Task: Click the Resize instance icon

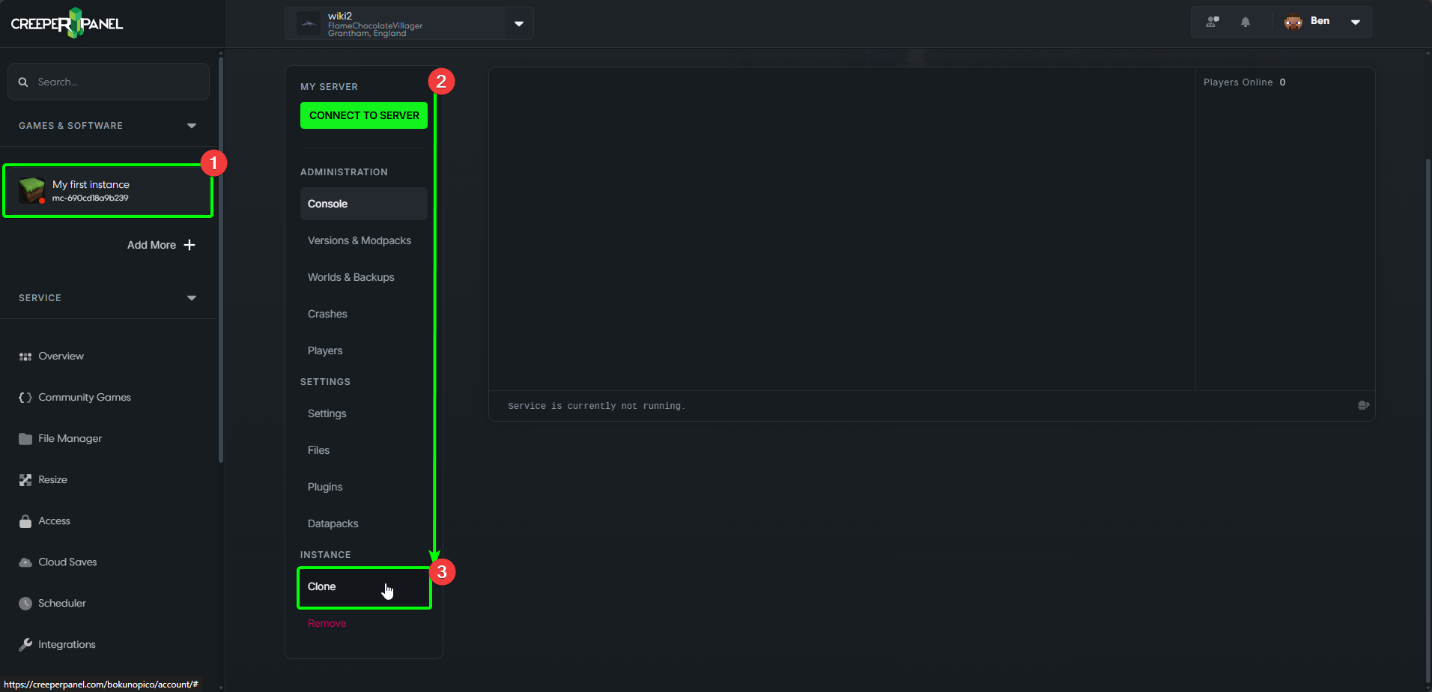Action: (25, 479)
